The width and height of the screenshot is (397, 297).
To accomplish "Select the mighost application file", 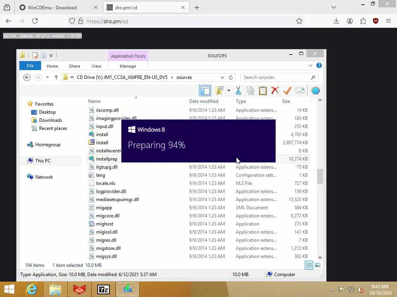I will pos(104,224).
